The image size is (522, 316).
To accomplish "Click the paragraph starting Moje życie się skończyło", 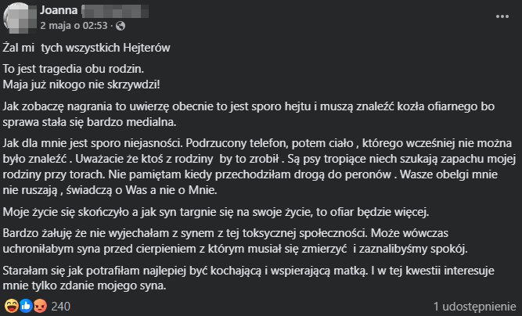I will tap(216, 212).
